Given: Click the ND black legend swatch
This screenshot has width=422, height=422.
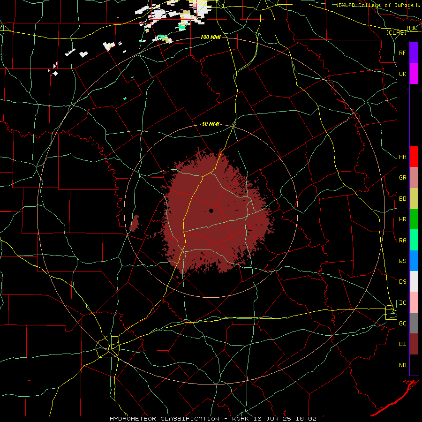Looking at the screenshot, I should [414, 365].
